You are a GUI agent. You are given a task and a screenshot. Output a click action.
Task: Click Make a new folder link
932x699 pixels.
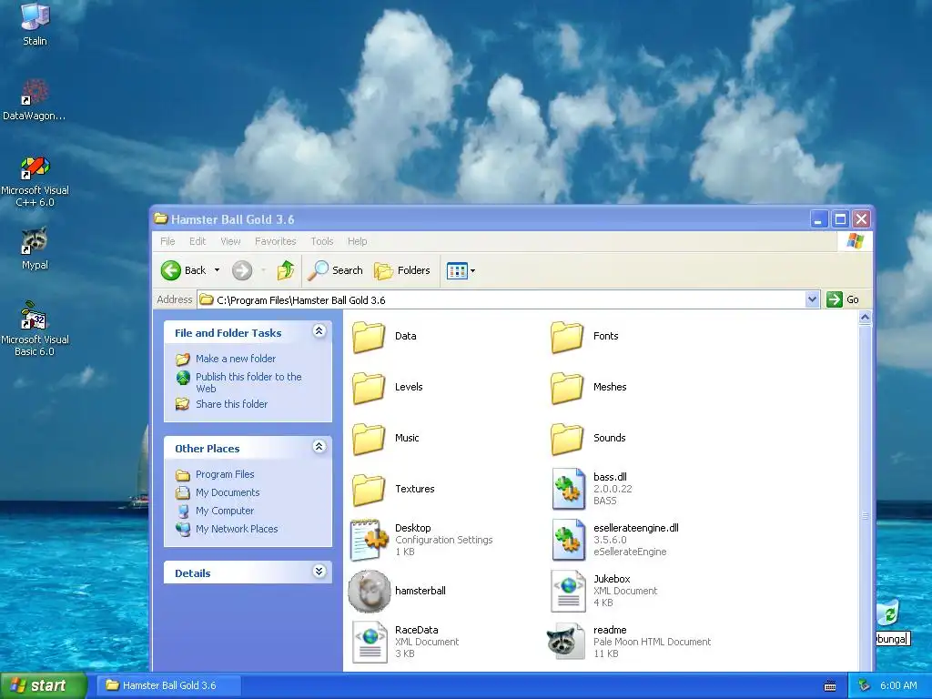[236, 359]
